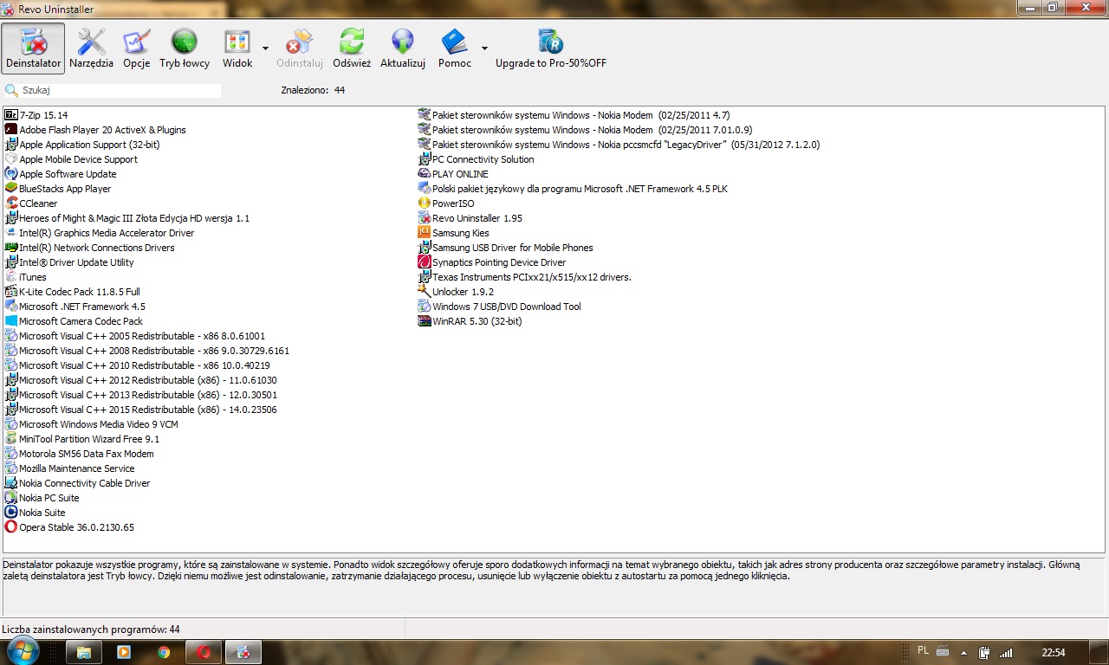1109x665 pixels.
Task: Select Intel® Driver Update Utility entry
Action: point(76,262)
